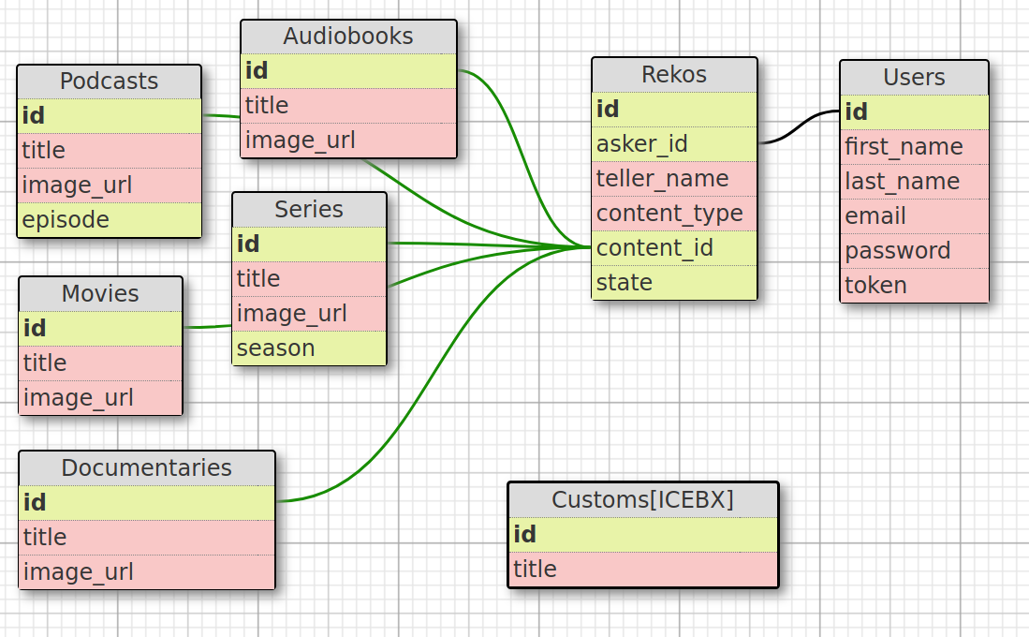This screenshot has width=1029, height=637.
Task: Click the id row in Podcasts table
Action: 109,116
